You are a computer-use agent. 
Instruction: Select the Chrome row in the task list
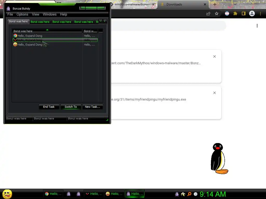pos(55,36)
